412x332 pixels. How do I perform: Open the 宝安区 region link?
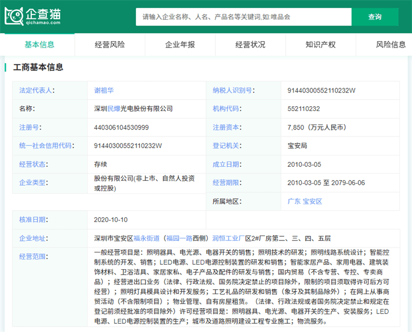pyautogui.click(x=312, y=201)
